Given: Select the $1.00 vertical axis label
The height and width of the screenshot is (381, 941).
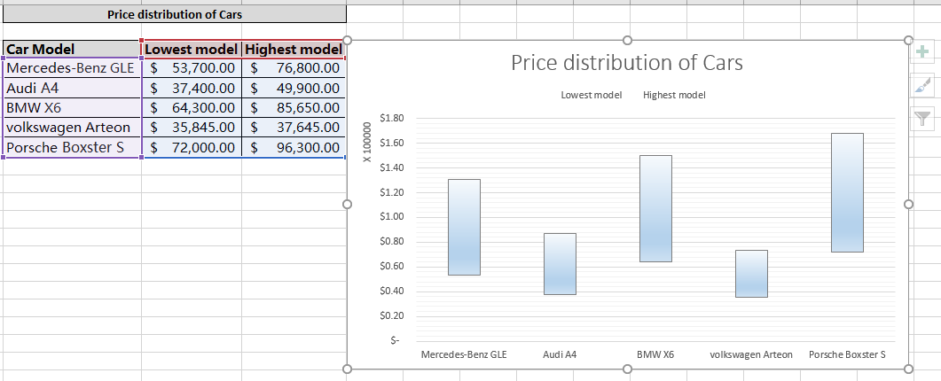Looking at the screenshot, I should (392, 216).
